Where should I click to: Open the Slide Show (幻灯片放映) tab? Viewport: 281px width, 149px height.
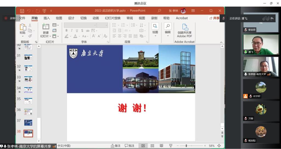click(x=113, y=18)
